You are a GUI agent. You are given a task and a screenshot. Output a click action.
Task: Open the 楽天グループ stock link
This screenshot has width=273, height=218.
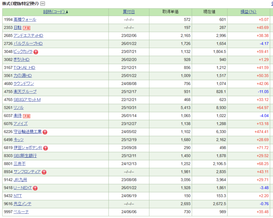click(x=25, y=92)
